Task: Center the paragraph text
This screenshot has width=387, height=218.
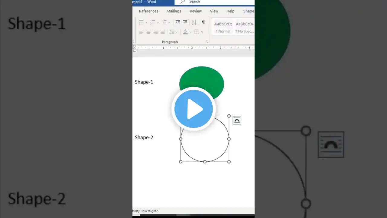Action: (x=148, y=32)
